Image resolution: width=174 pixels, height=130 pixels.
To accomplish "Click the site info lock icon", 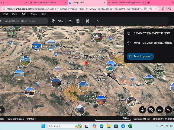I will click(4, 9).
